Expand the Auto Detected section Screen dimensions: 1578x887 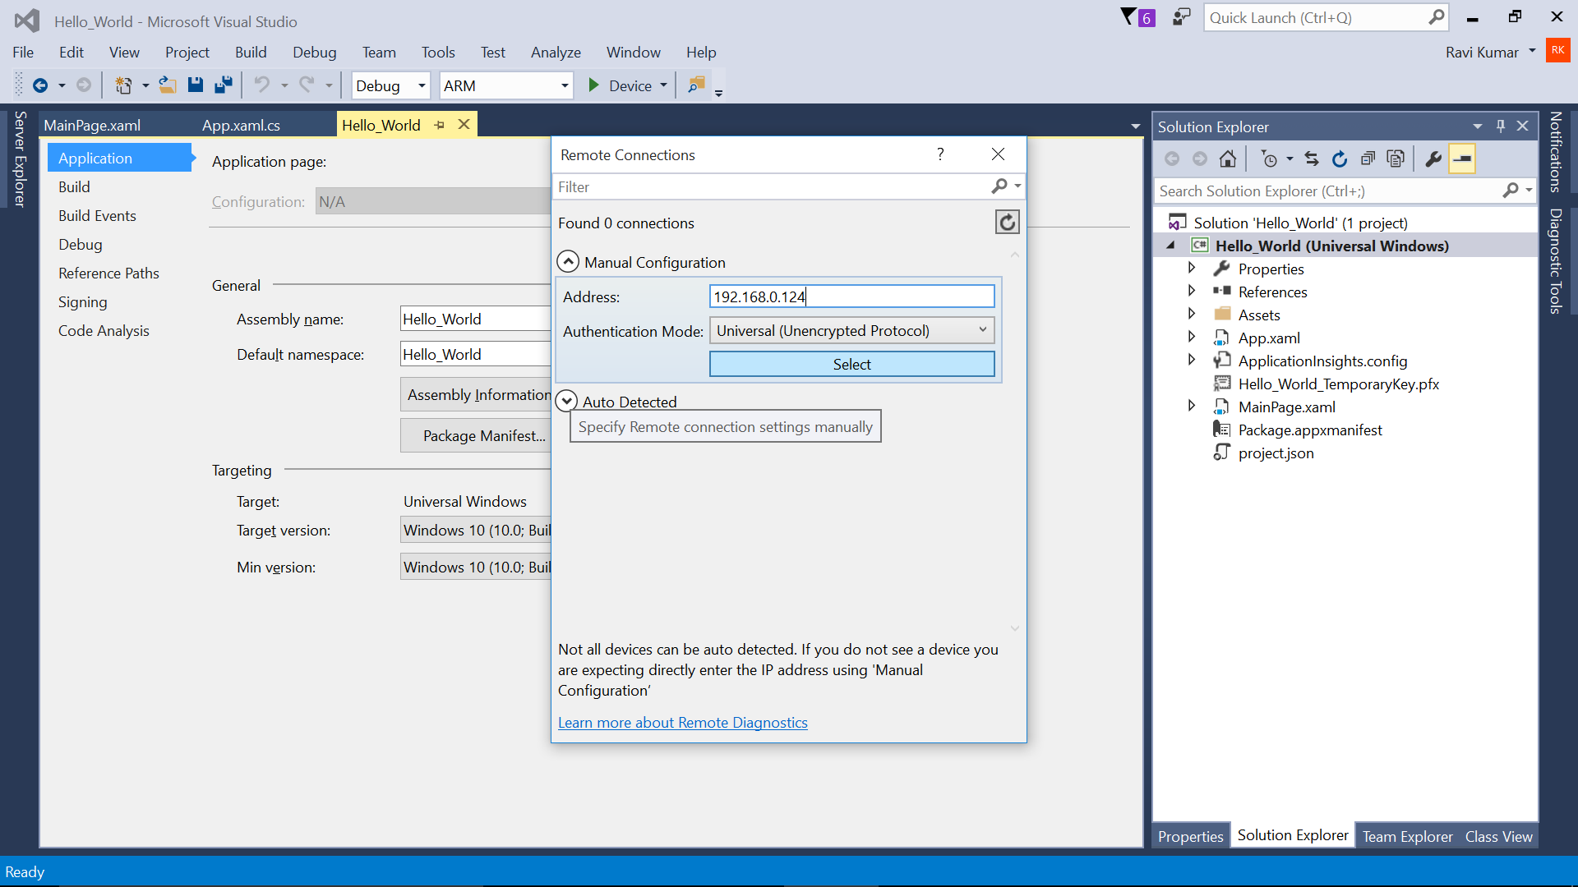pyautogui.click(x=567, y=401)
